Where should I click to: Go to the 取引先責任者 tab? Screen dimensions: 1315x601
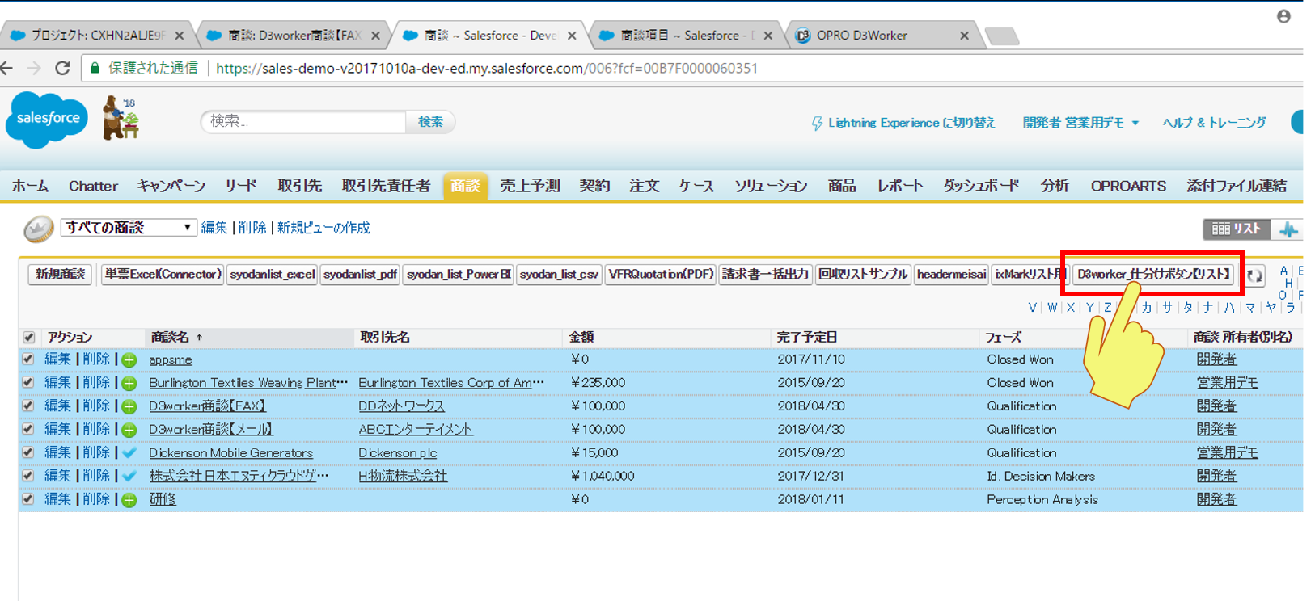coord(386,186)
